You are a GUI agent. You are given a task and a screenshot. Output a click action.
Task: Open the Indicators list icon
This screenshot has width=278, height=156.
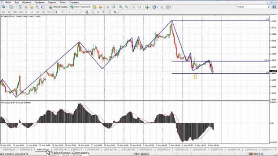click(x=147, y=7)
